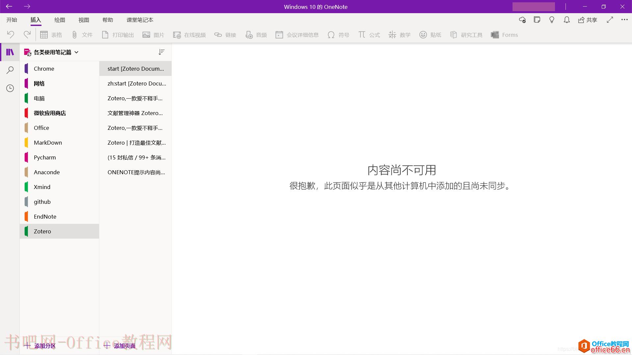Click 添加分区 to add section

[40, 346]
